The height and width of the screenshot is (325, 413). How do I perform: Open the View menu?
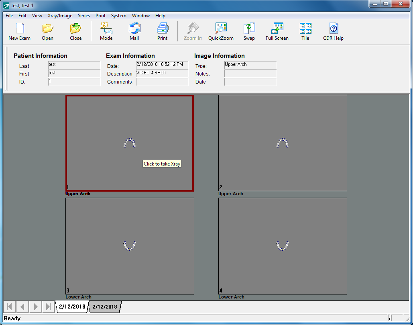pos(37,16)
